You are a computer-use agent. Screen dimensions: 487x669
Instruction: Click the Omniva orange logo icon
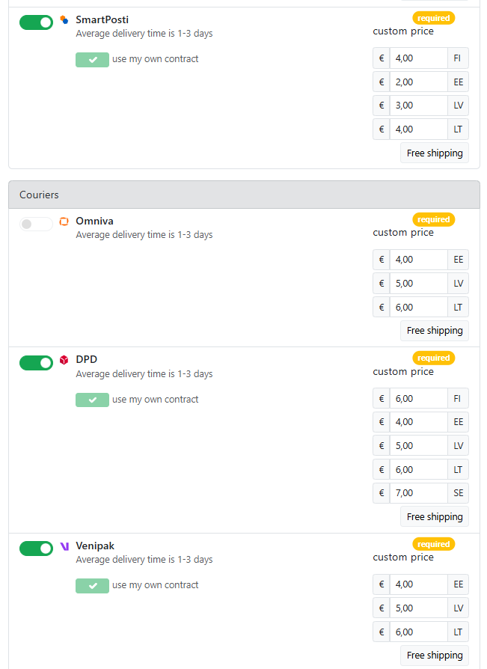click(64, 222)
